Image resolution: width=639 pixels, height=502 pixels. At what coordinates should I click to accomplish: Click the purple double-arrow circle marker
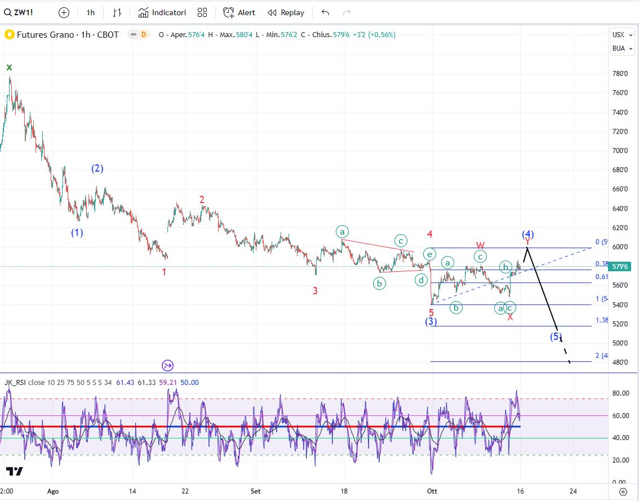pos(167,366)
